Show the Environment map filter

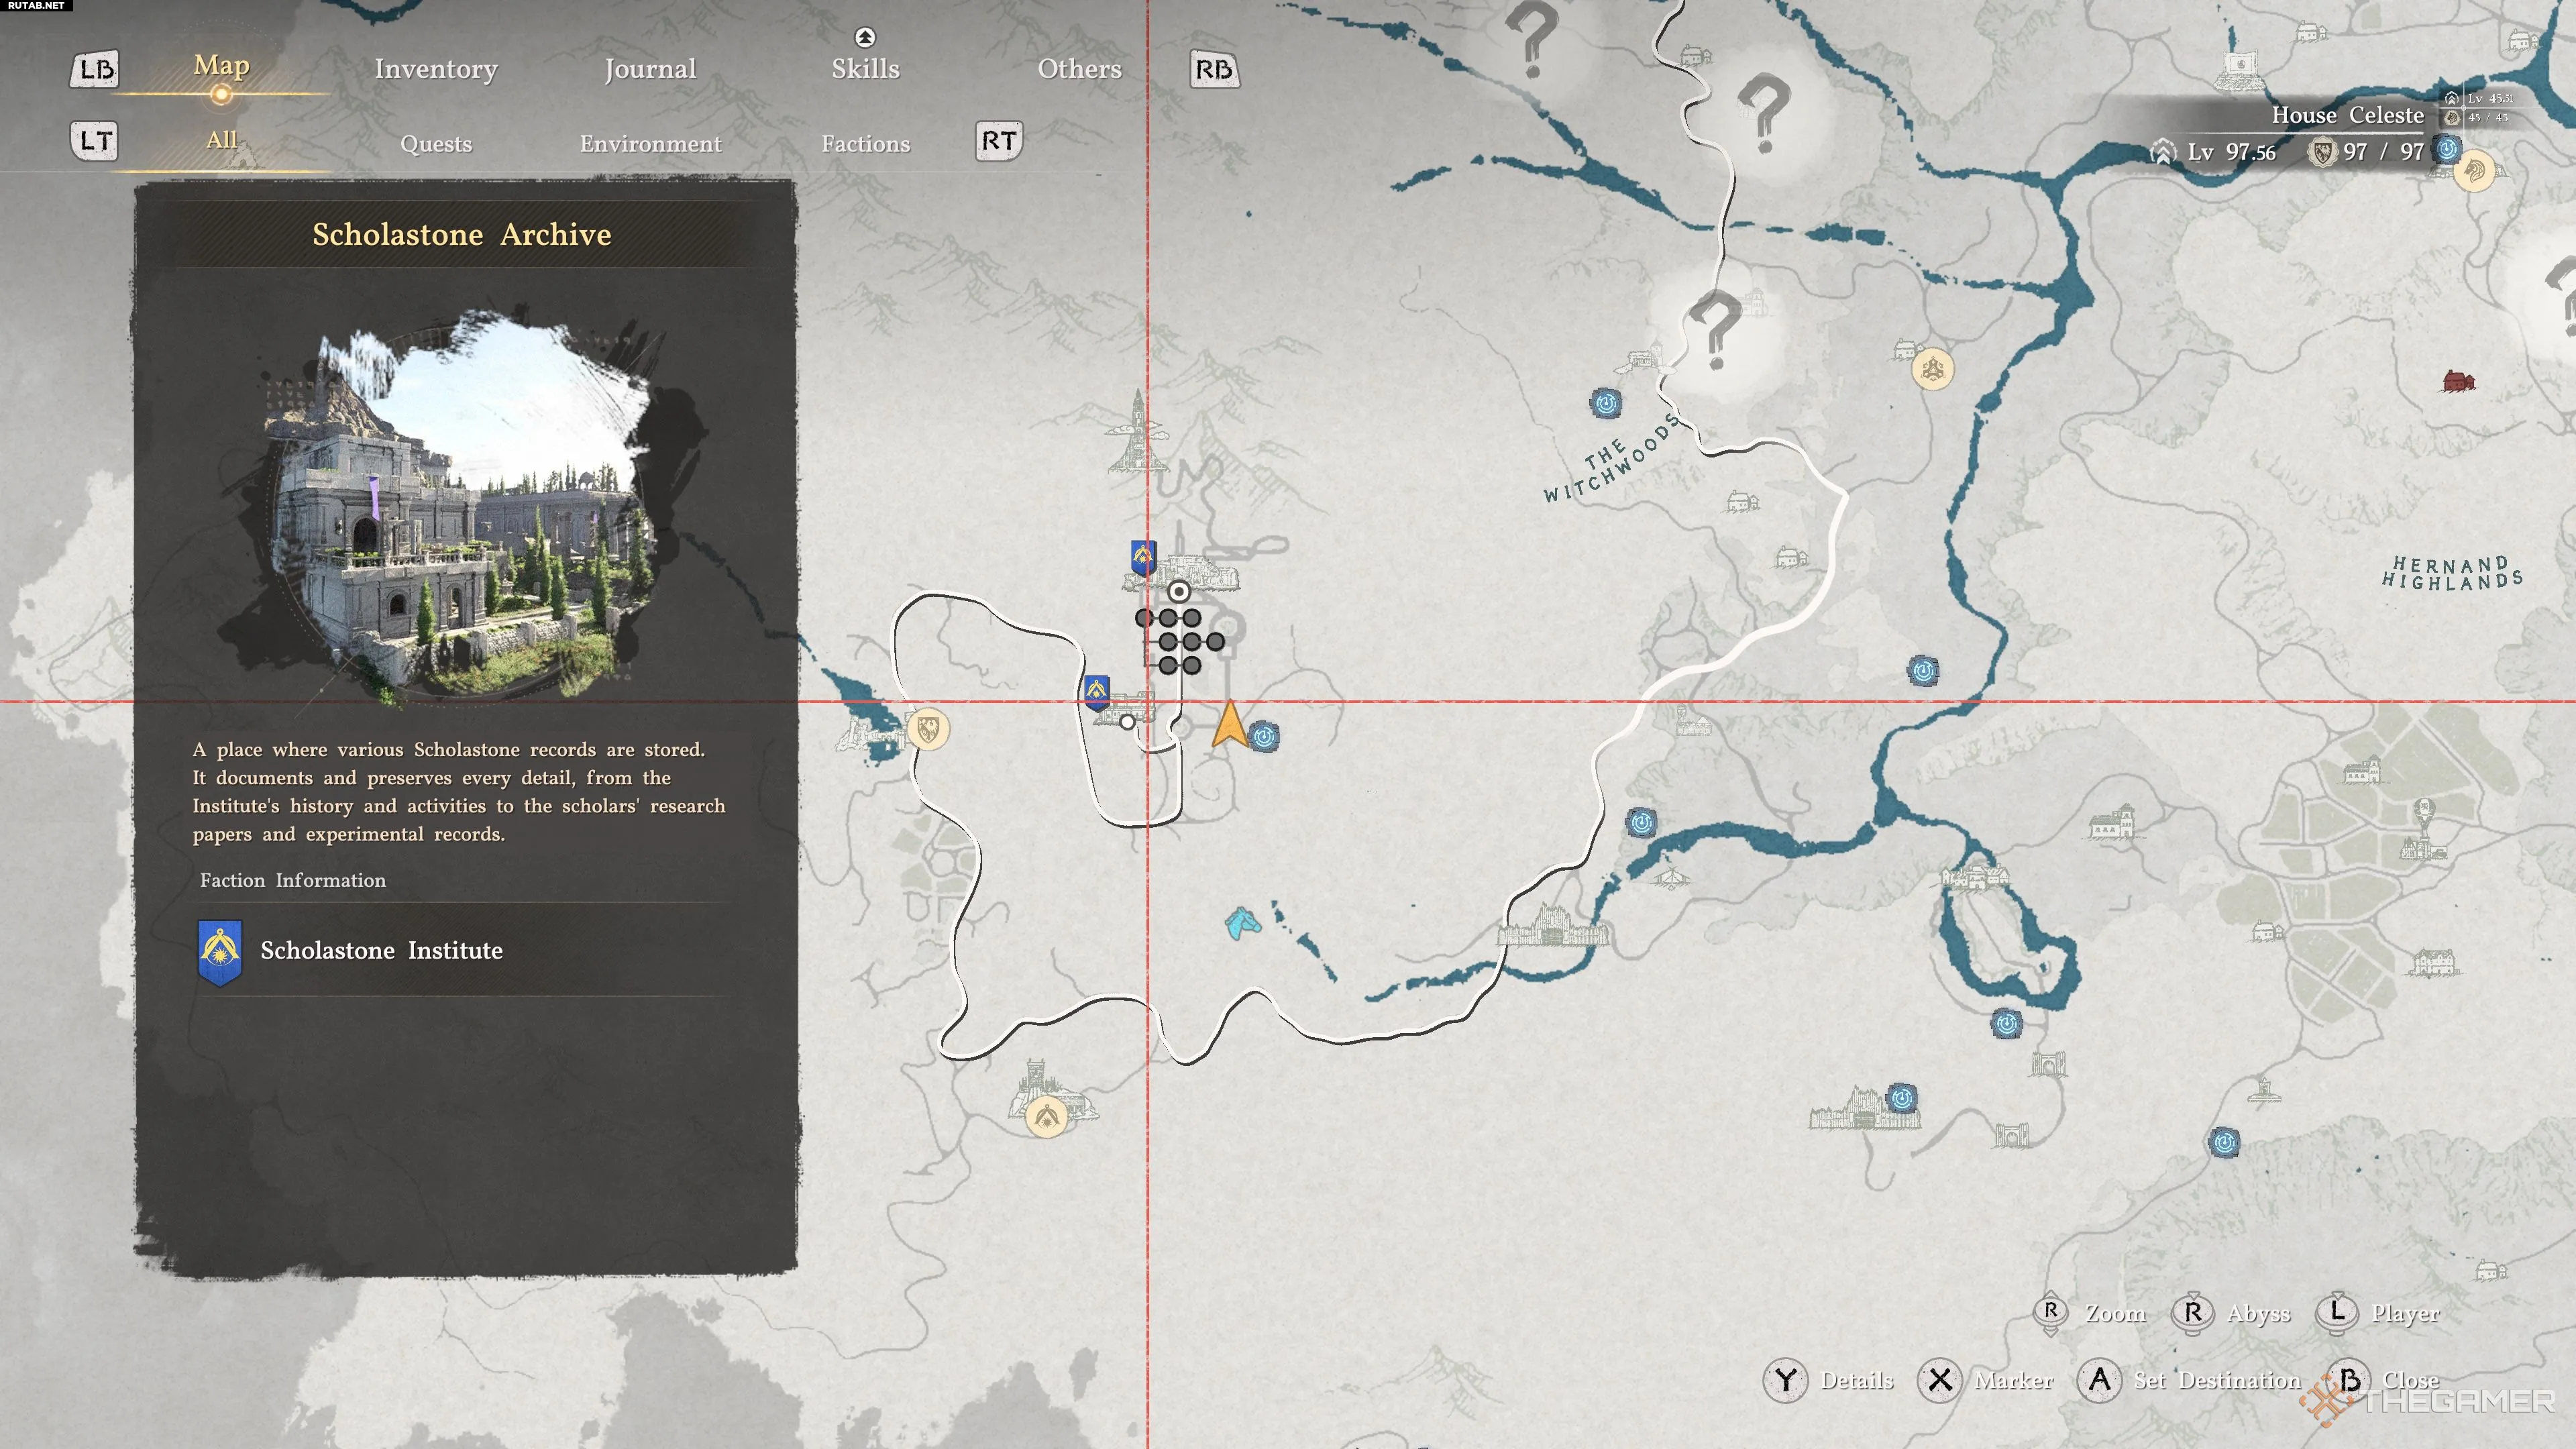[650, 144]
